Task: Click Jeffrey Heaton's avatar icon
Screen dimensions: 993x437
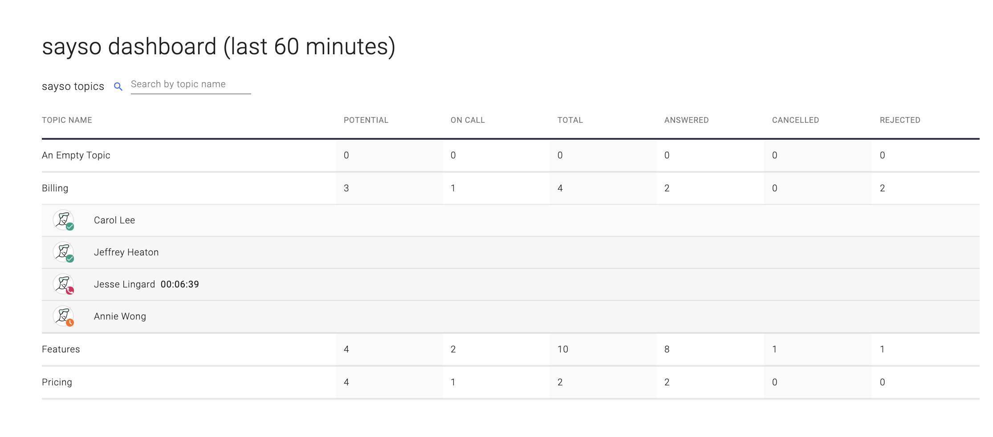Action: pyautogui.click(x=63, y=252)
